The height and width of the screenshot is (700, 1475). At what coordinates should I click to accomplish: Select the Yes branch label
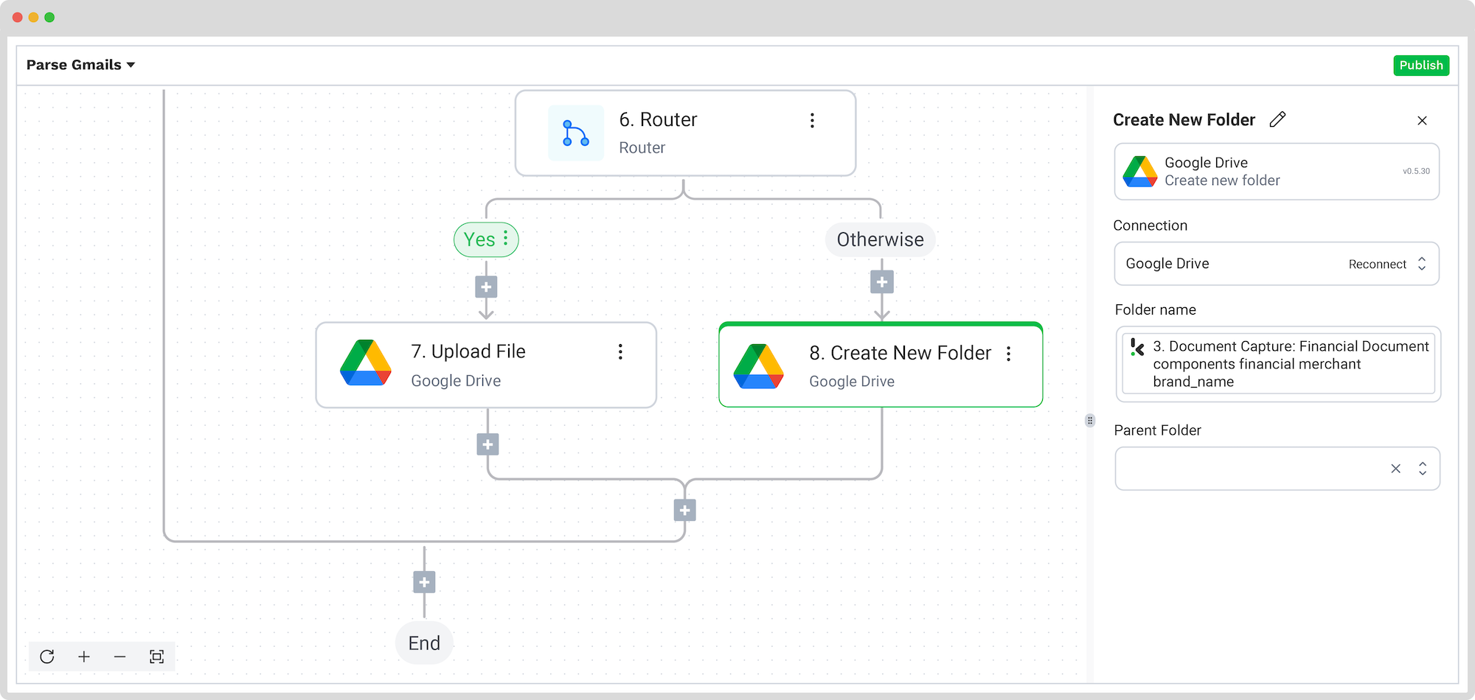pyautogui.click(x=479, y=239)
